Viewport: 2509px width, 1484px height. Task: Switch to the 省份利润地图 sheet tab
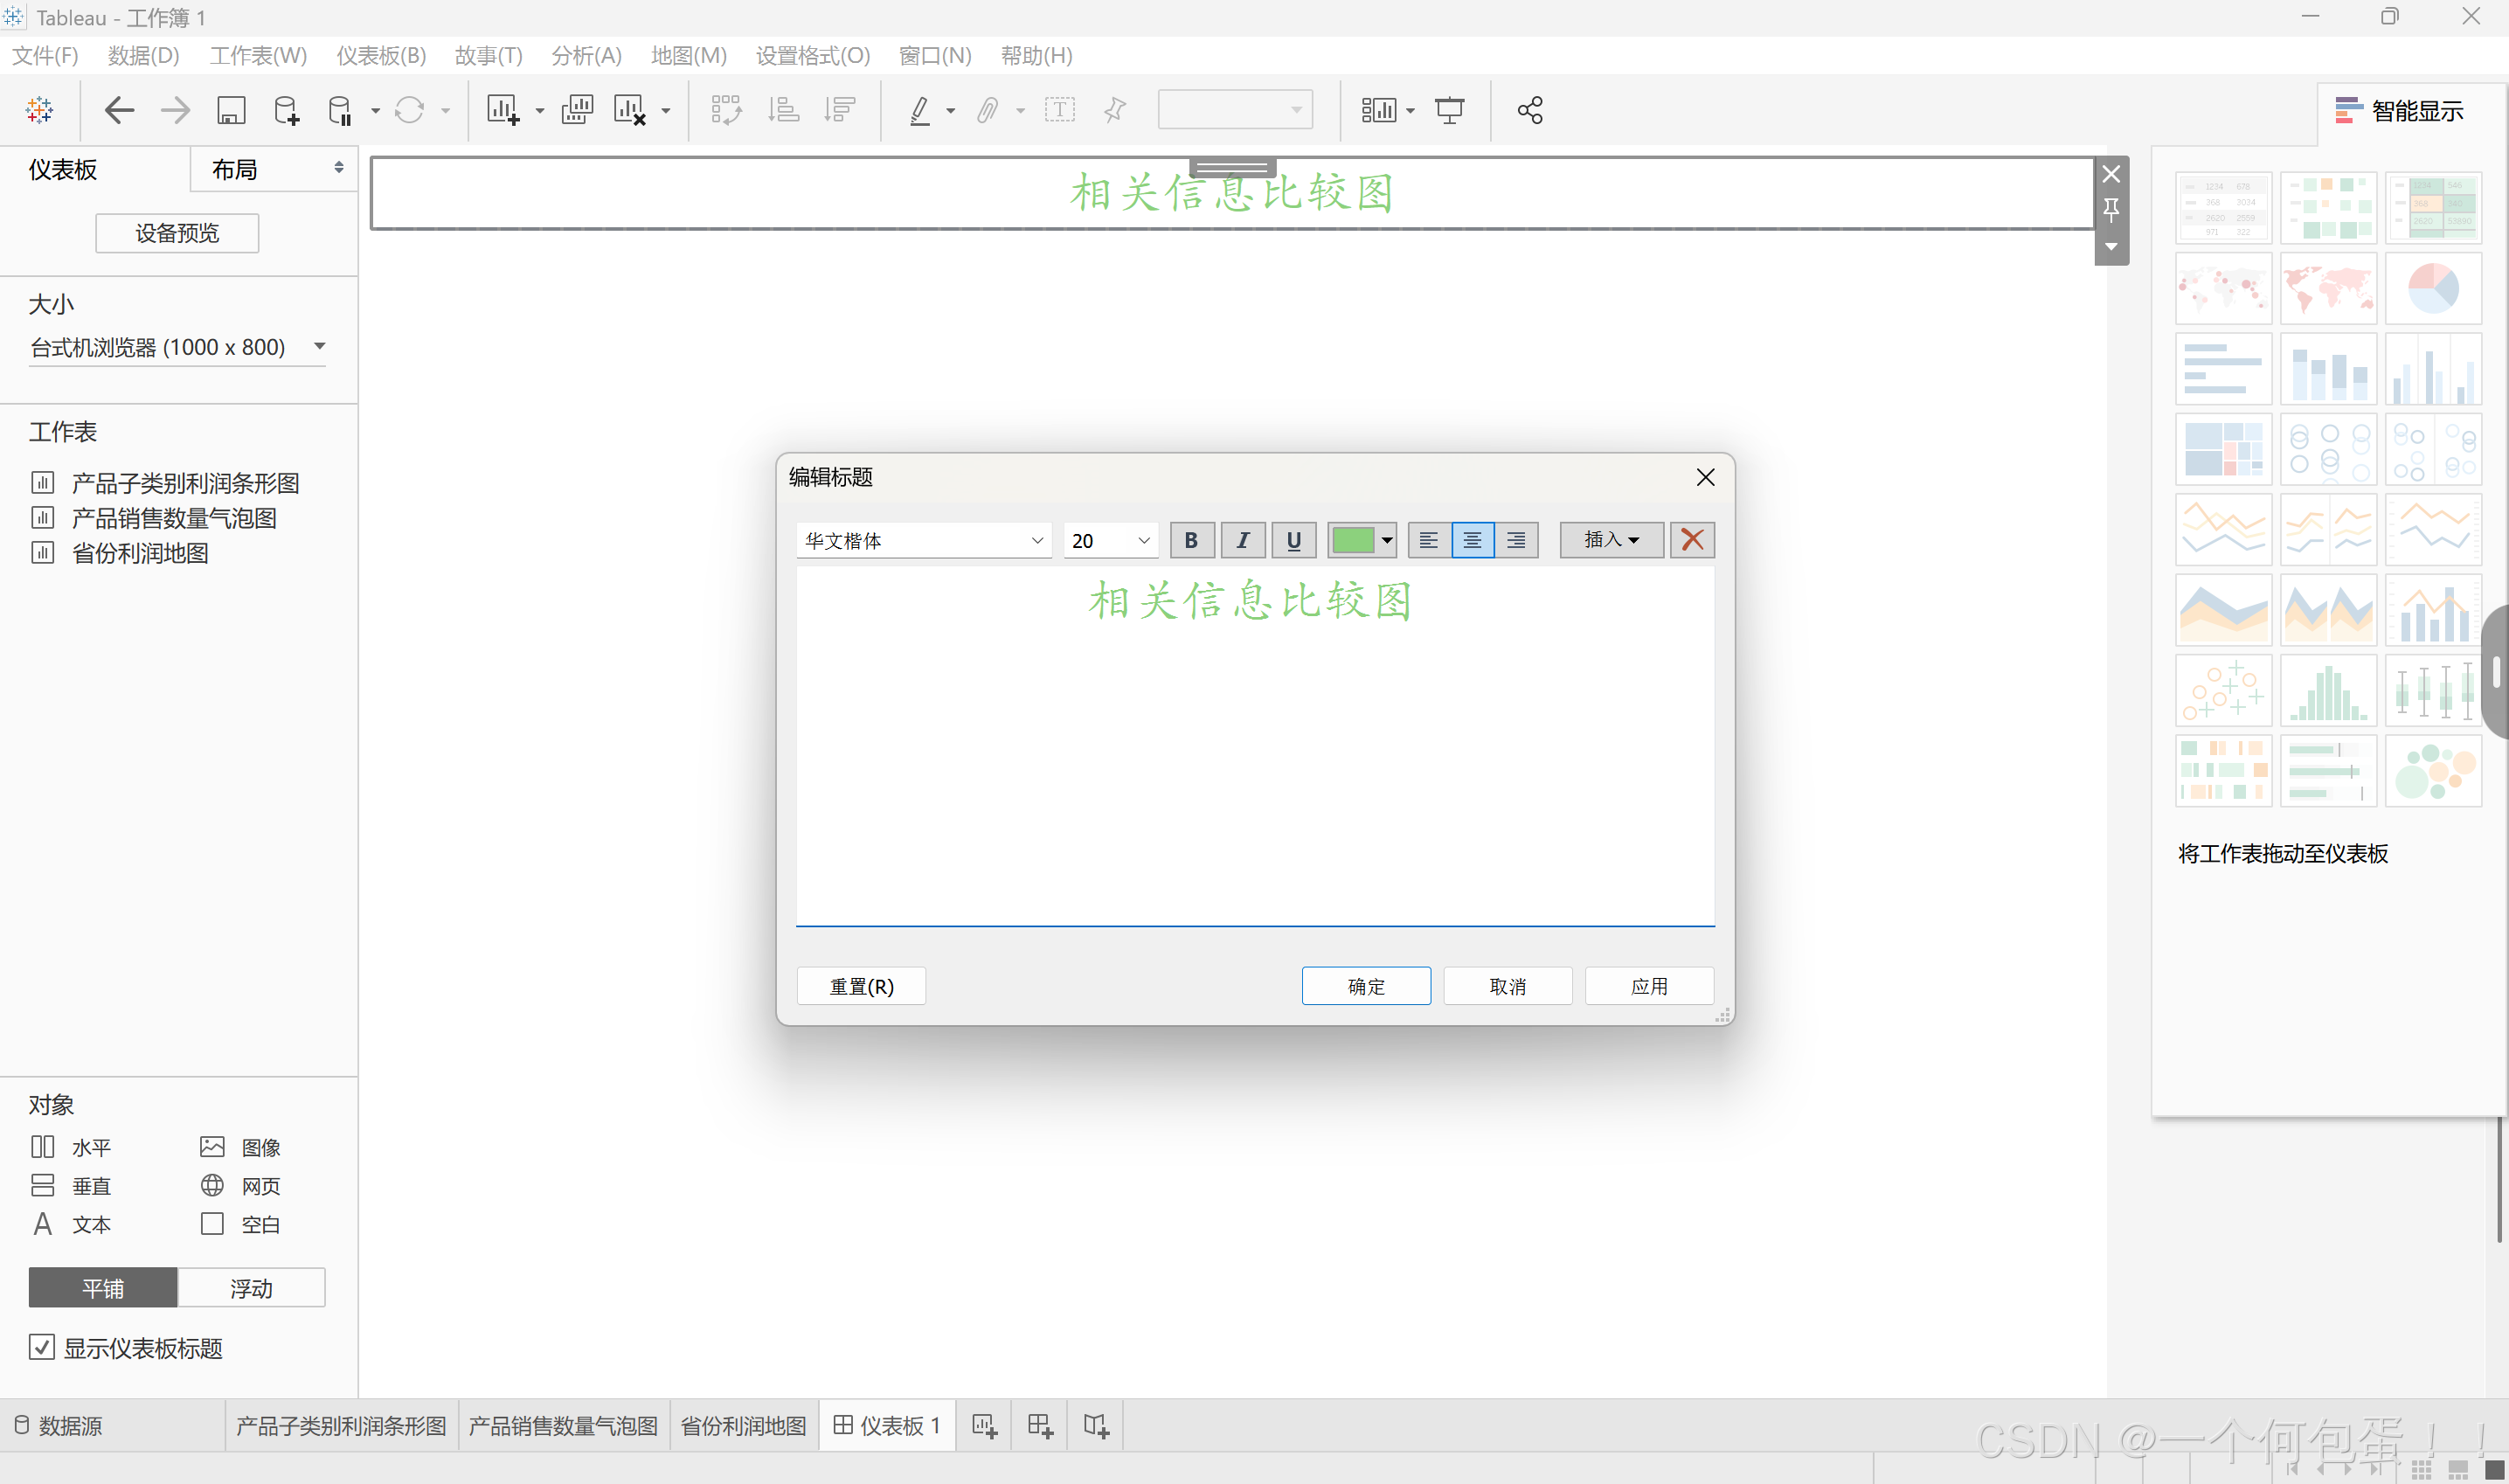(x=743, y=1425)
